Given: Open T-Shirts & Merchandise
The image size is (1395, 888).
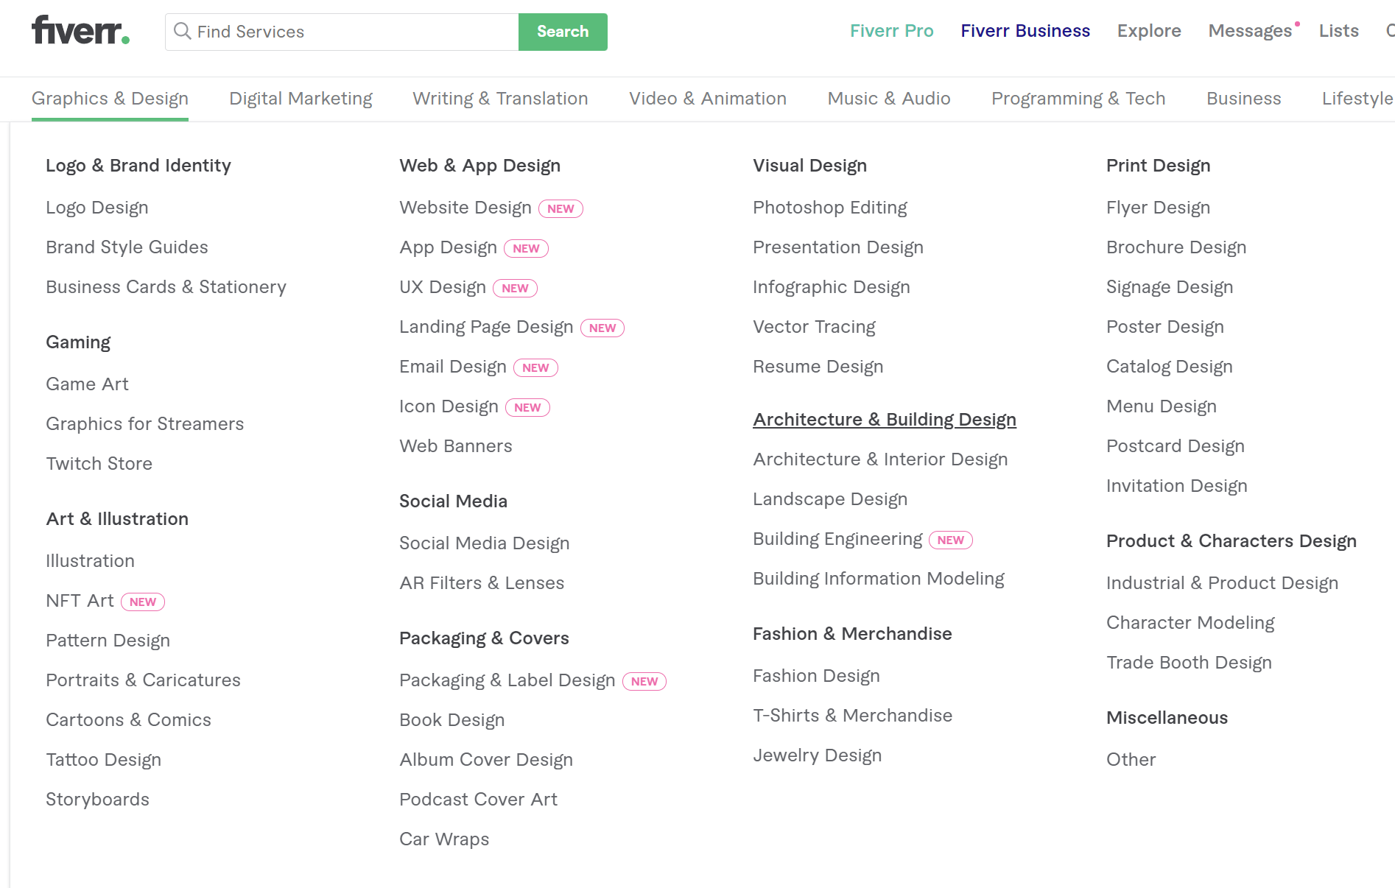Looking at the screenshot, I should [853, 716].
